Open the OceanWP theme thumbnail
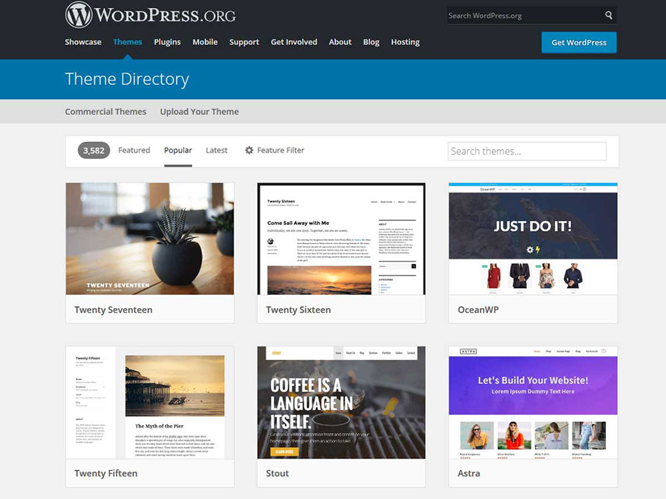Viewport: 666px width, 499px height. (x=533, y=239)
